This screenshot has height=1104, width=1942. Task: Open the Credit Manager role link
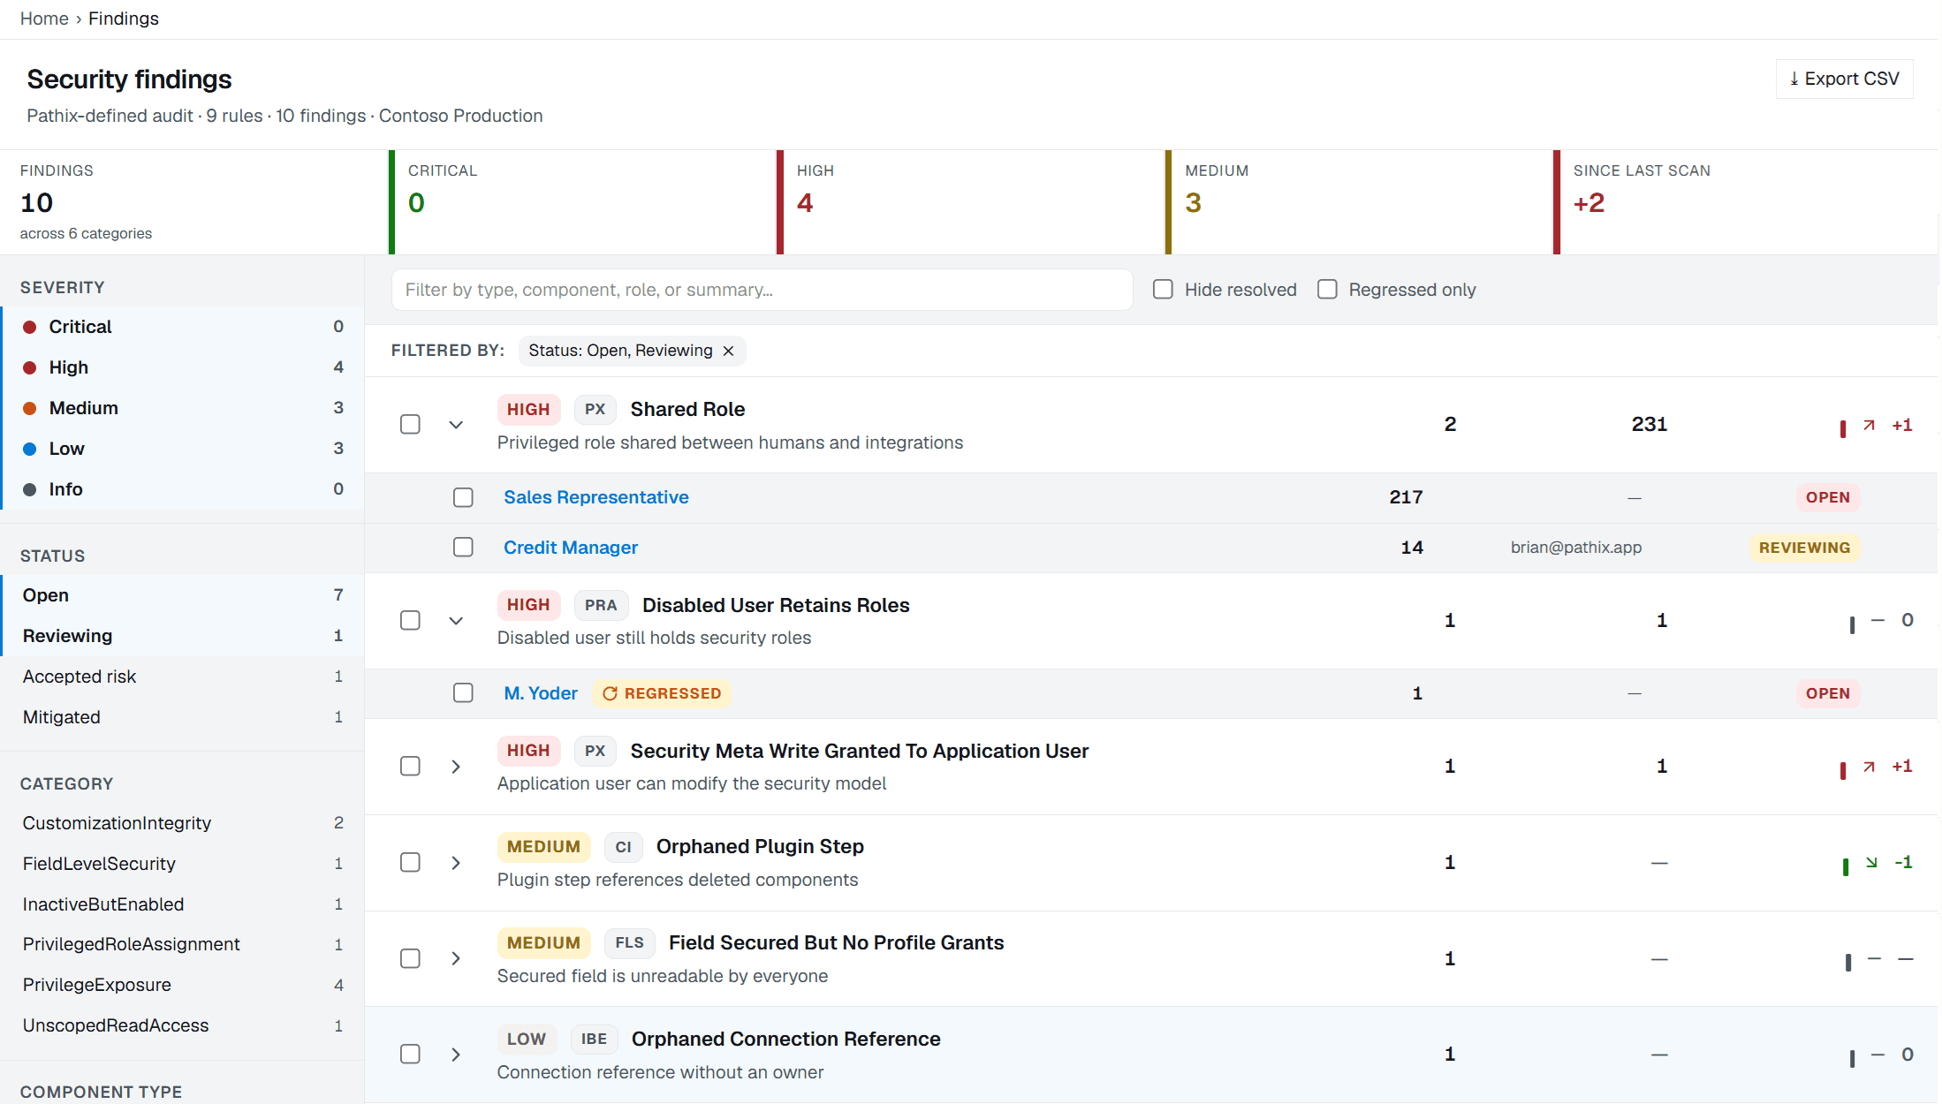(x=571, y=548)
